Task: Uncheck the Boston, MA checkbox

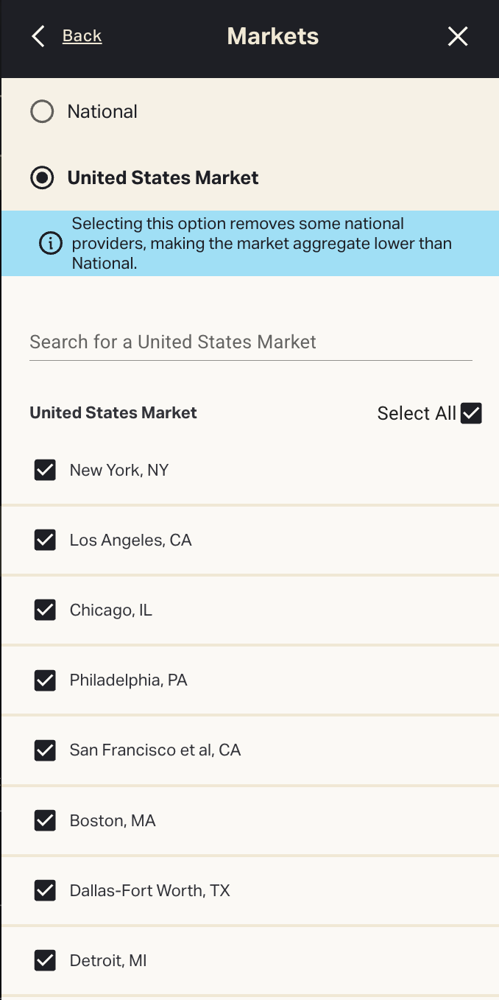Action: (x=46, y=820)
